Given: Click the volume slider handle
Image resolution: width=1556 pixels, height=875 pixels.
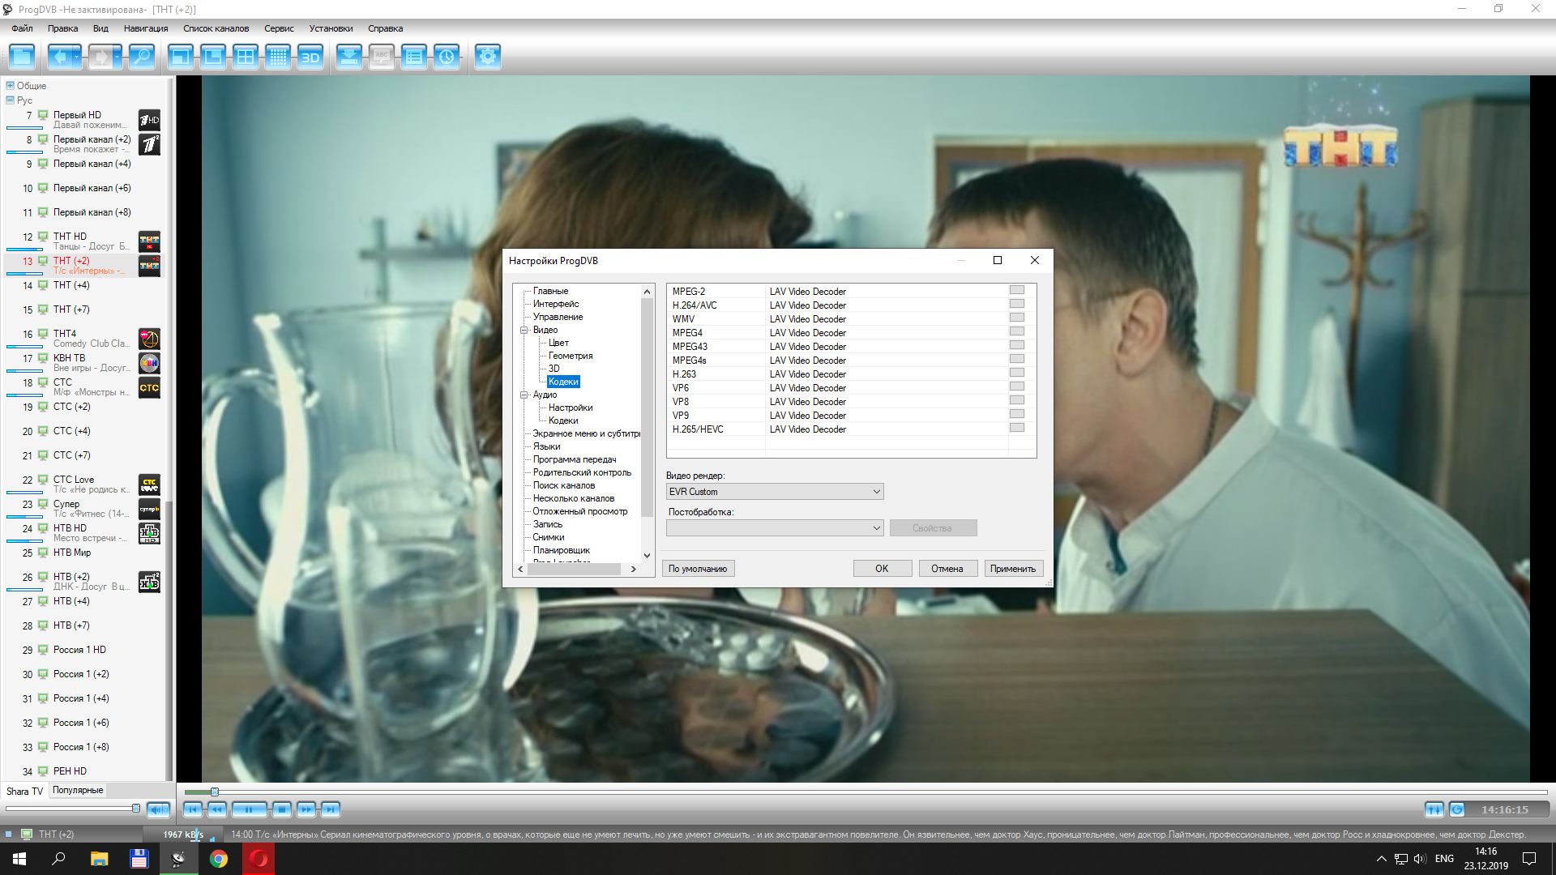Looking at the screenshot, I should point(136,809).
